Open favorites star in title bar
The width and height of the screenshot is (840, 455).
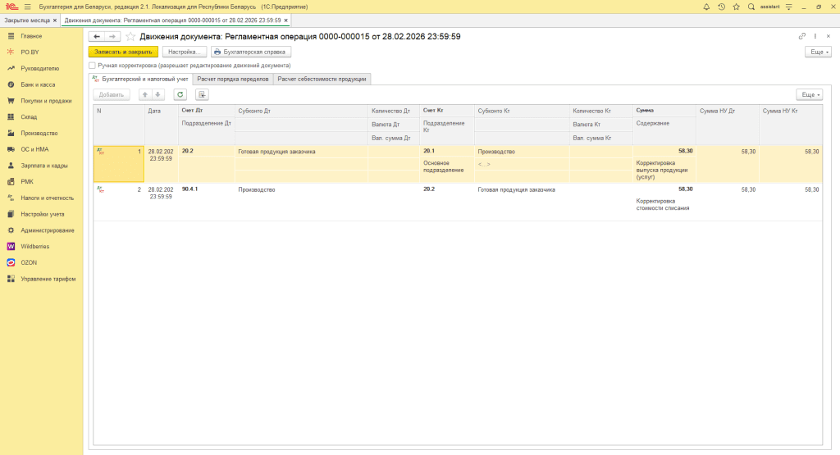coord(736,7)
